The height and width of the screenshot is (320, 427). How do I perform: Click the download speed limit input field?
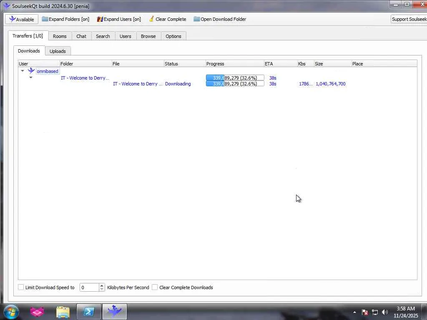point(89,287)
